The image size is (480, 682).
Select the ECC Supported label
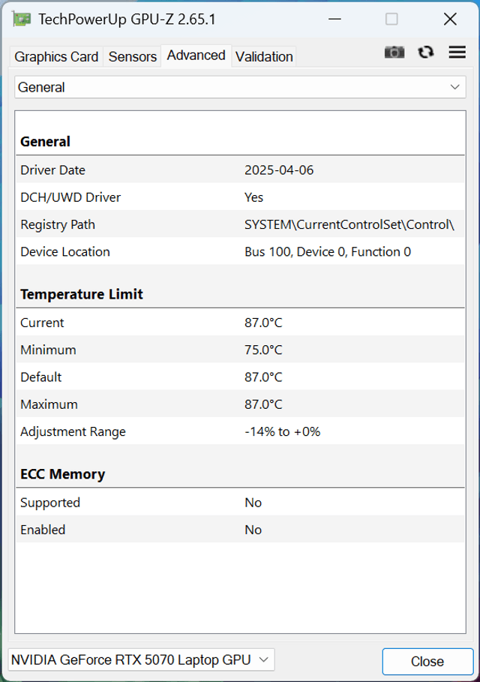pos(50,503)
